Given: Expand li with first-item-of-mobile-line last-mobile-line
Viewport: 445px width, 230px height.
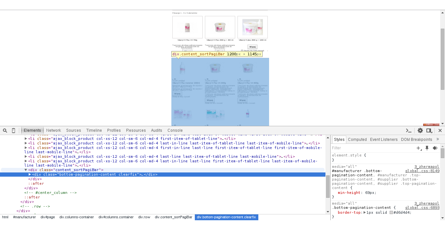Looking at the screenshot, I should (x=26, y=148).
